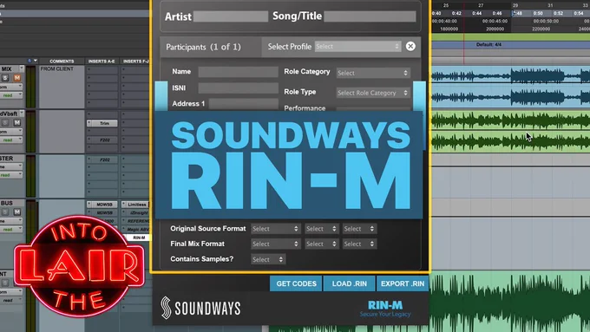Open the F202 insert on dVbsft track
This screenshot has width=590, height=332.
point(102,140)
